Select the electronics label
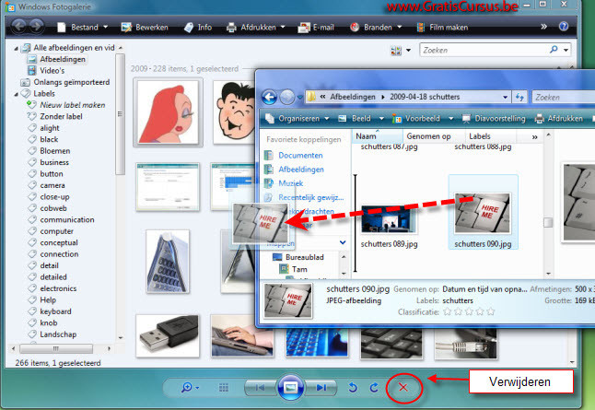The image size is (595, 410). [x=58, y=288]
